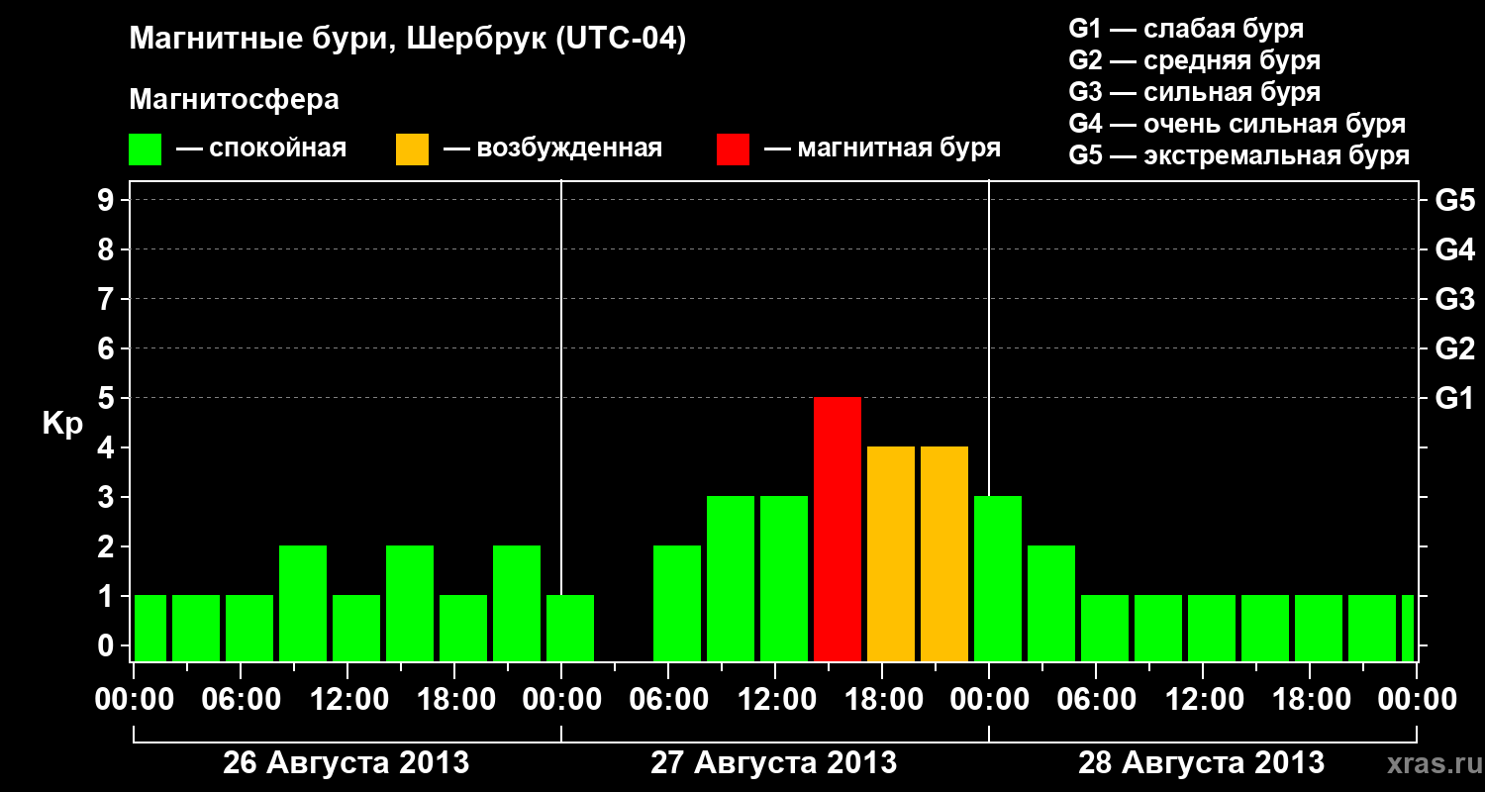
Task: Click the '28 Августа 2013' date label
Action: point(1202,763)
